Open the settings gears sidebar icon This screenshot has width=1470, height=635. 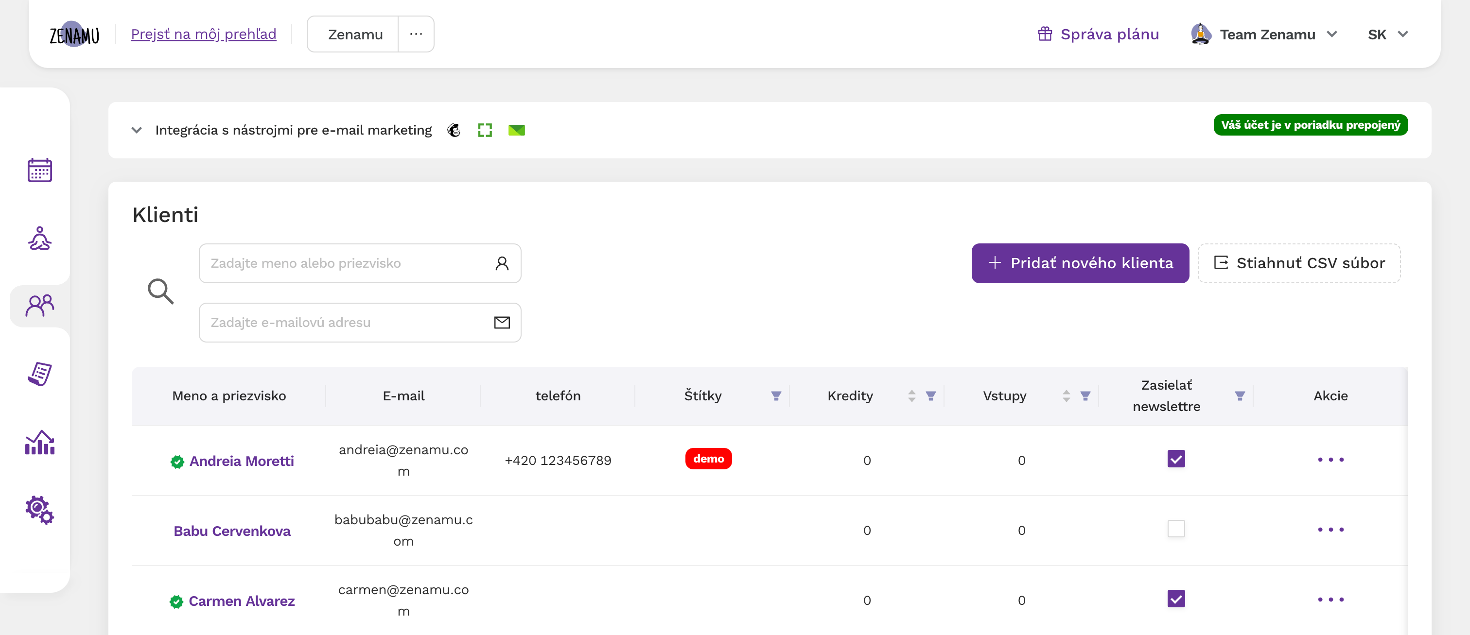40,510
